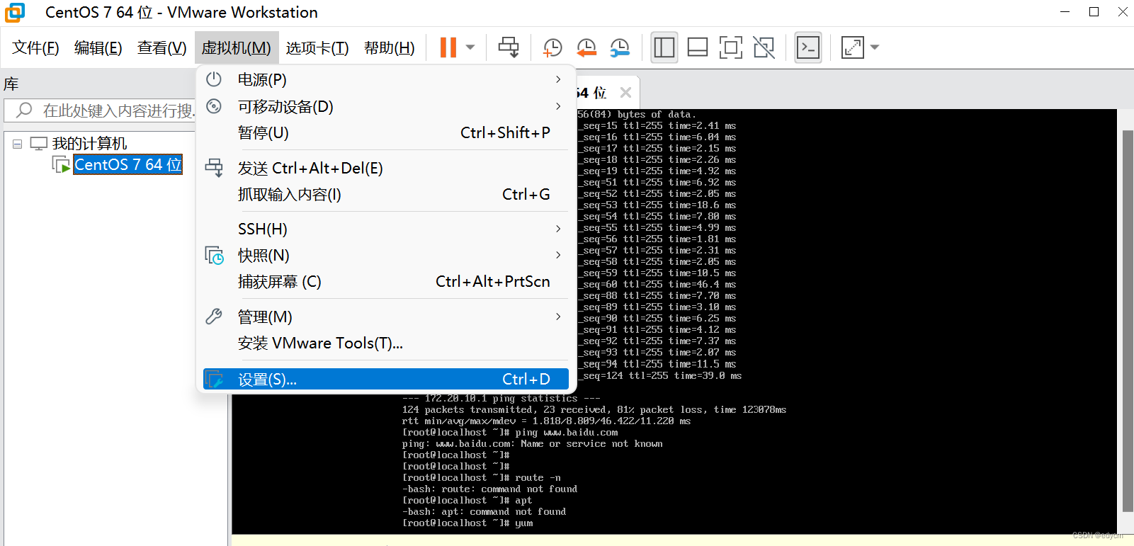Screen dimensions: 1134x546
Task: Expand the 电源(P) submenu
Action: [386, 79]
